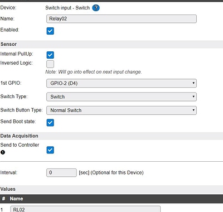Enable the Inversed Logic checkbox
The width and height of the screenshot is (223, 212).
click(50, 64)
